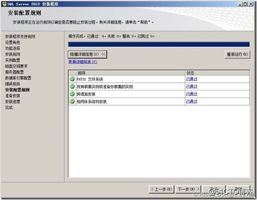The image size is (257, 200).
Task: Select 实例配置 step in sidebar
Action: [x=12, y=60]
